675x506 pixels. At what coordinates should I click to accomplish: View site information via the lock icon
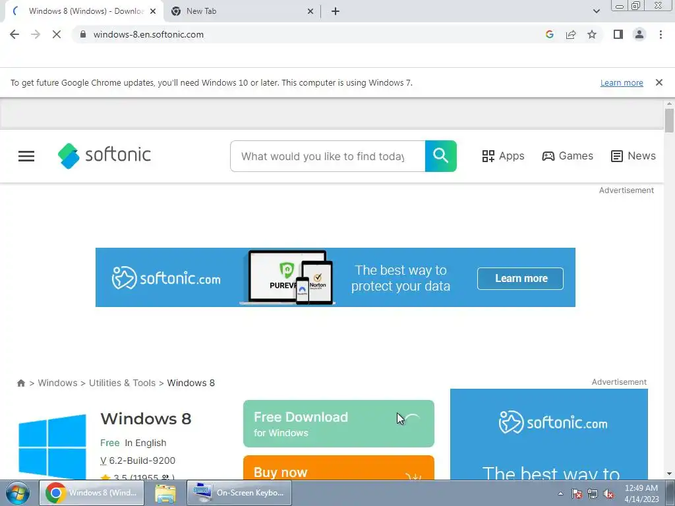click(x=83, y=34)
